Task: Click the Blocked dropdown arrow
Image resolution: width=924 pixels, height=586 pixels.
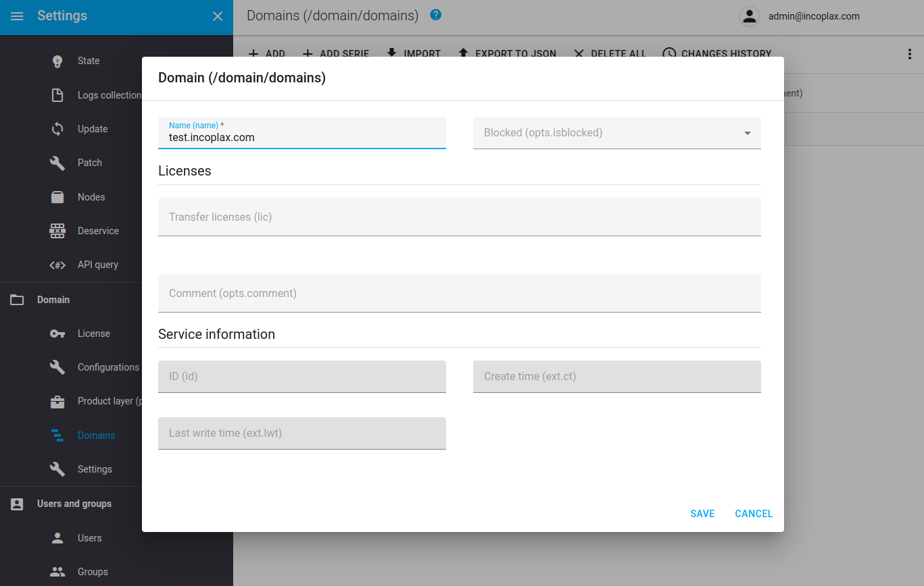Action: (x=748, y=133)
